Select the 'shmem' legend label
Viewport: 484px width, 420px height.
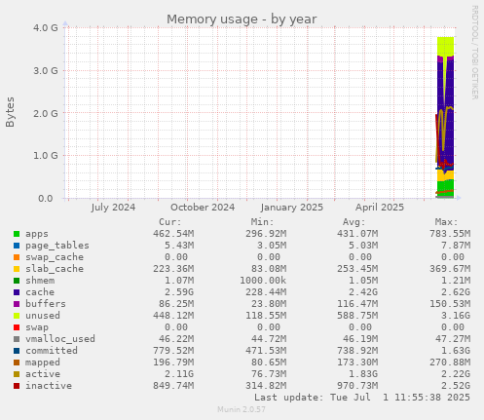40,281
